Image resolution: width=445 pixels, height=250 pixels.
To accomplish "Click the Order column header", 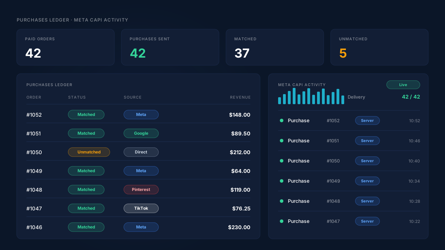I will pos(34,98).
